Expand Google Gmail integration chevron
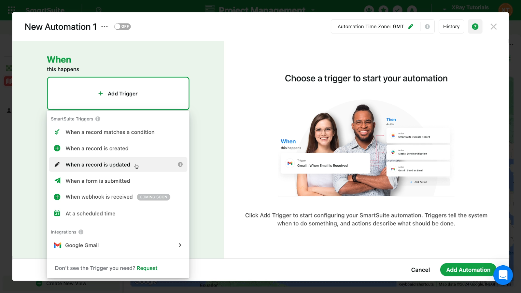The image size is (521, 293). (180, 245)
